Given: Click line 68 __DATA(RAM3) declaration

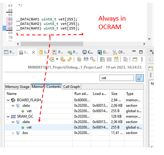Looking at the screenshot, I should (x=48, y=28).
